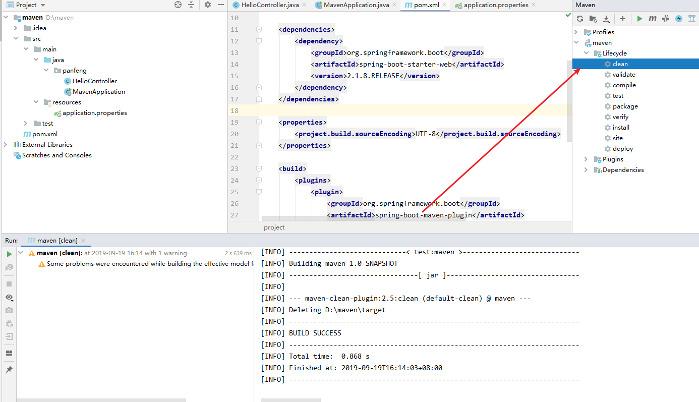Click the stop process square icon
699x402 pixels.
[9, 284]
